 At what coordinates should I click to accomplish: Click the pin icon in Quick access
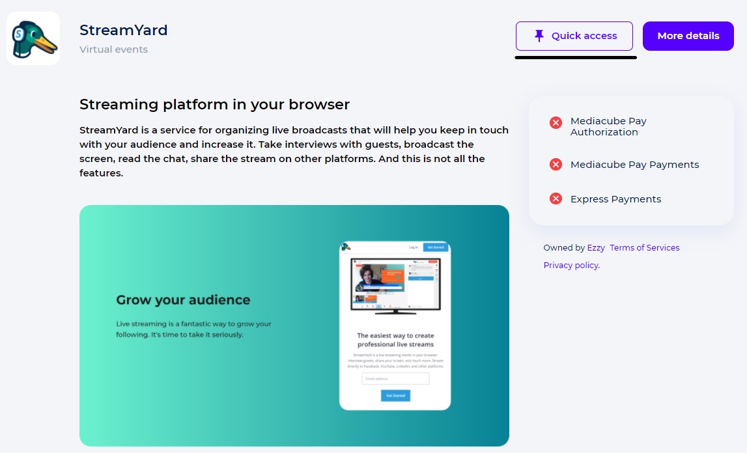tap(539, 36)
